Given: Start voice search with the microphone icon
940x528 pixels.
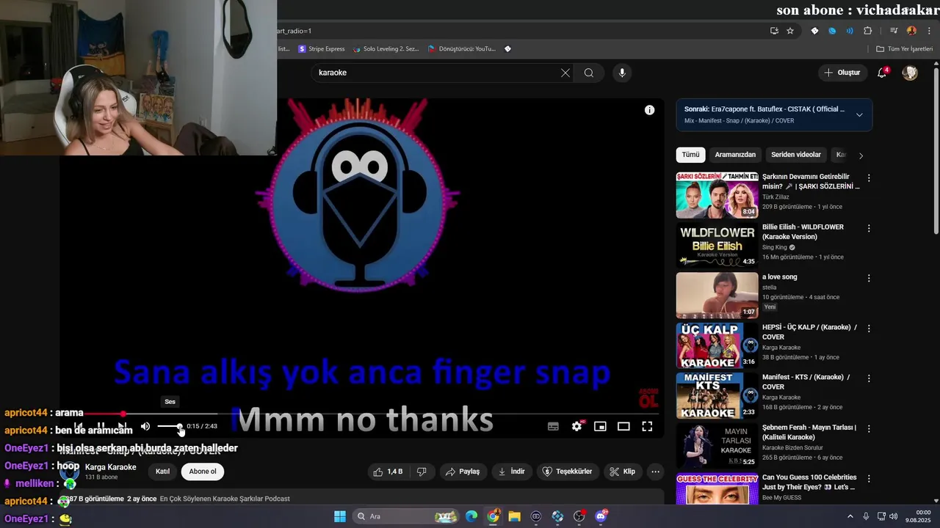Looking at the screenshot, I should 622,73.
